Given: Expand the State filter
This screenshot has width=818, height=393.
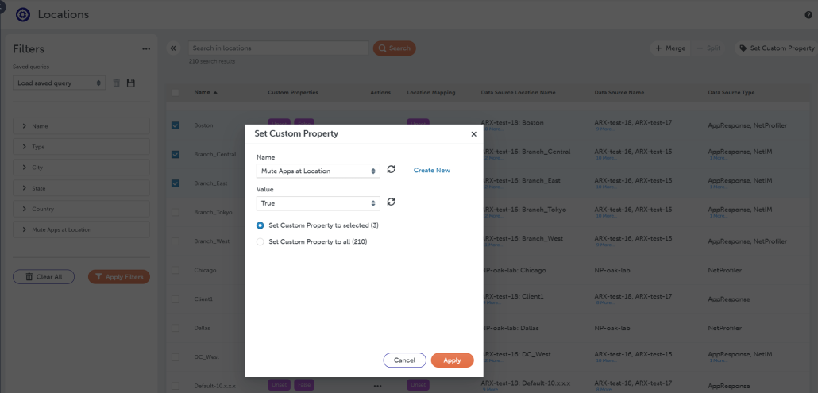Looking at the screenshot, I should click(x=81, y=188).
